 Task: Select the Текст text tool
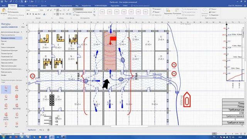[76, 15]
